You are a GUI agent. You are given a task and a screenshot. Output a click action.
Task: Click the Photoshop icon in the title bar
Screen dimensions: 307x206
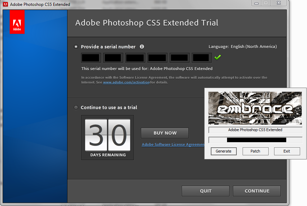6,4
